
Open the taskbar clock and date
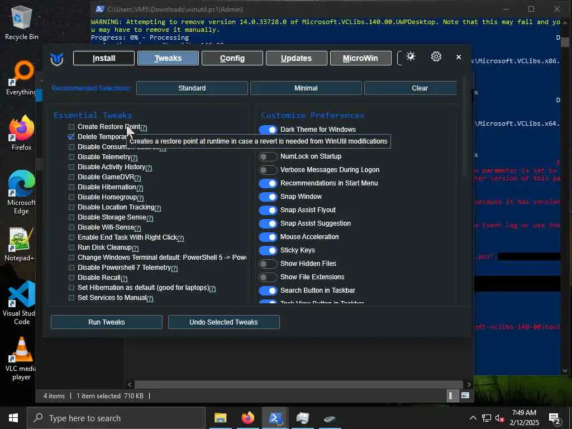[x=524, y=418]
